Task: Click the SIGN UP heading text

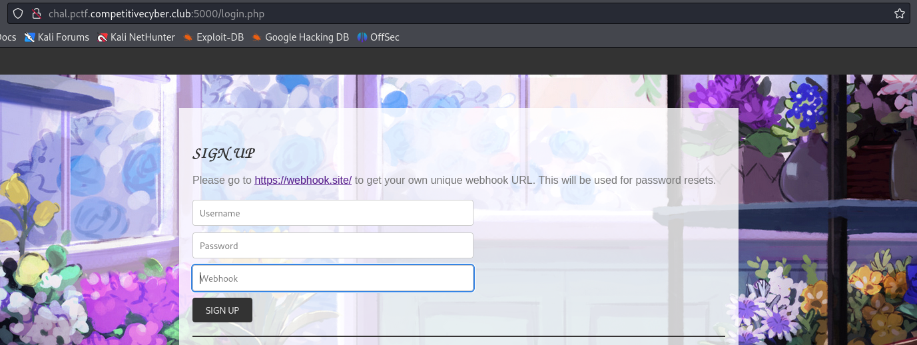Action: point(224,154)
